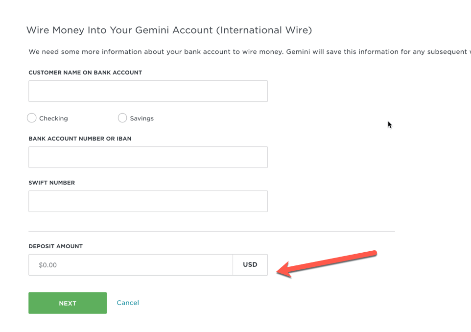Click the CUSTOMER NAME ON BANK ACCOUNT label
This screenshot has width=471, height=332.
click(x=85, y=72)
